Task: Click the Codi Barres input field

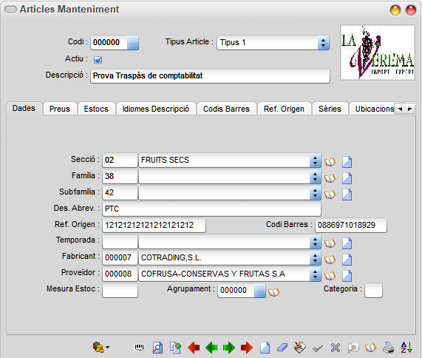Action: pyautogui.click(x=351, y=225)
